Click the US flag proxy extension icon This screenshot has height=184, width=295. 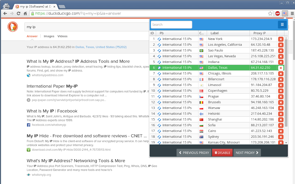[x=285, y=14]
